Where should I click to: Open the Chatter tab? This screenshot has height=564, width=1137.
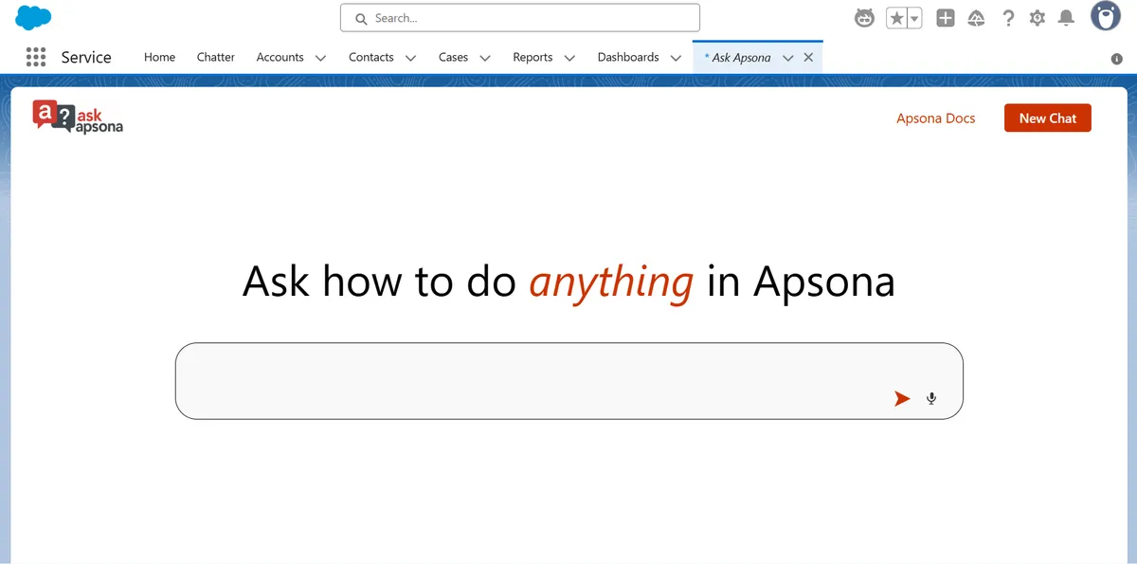coord(216,57)
